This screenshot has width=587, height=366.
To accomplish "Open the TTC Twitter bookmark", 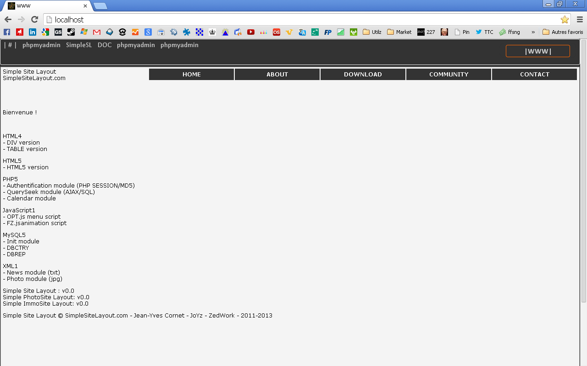I will (483, 32).
